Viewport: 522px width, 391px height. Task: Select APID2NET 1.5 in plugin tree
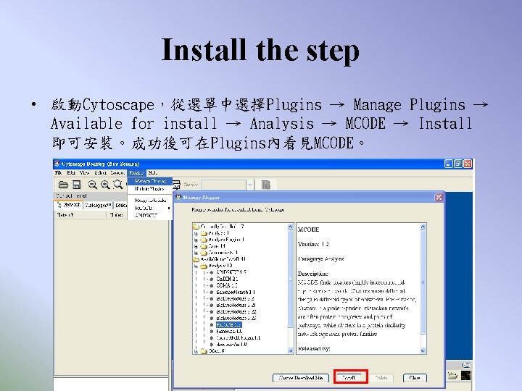click(x=231, y=272)
